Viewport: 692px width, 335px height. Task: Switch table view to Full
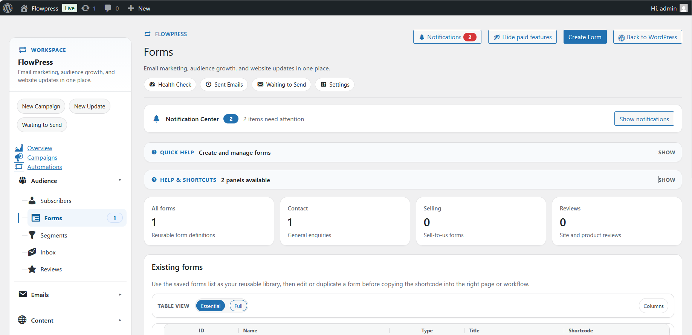tap(238, 306)
